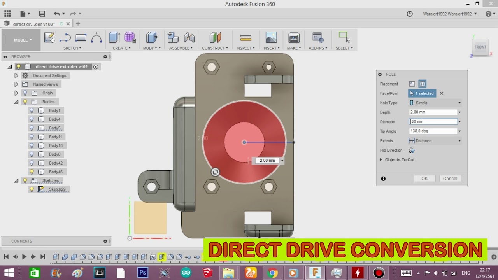The height and width of the screenshot is (280, 498).
Task: Collapse the Bodies folder
Action: pos(16,102)
